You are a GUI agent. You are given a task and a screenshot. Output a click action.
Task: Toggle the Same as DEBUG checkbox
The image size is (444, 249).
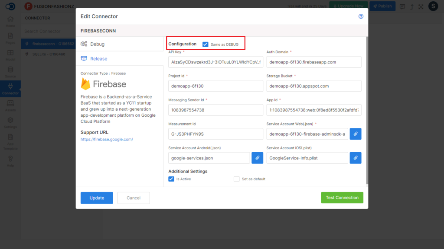click(205, 45)
